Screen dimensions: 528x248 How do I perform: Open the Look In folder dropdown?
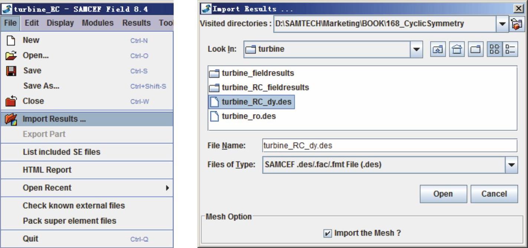(417, 49)
